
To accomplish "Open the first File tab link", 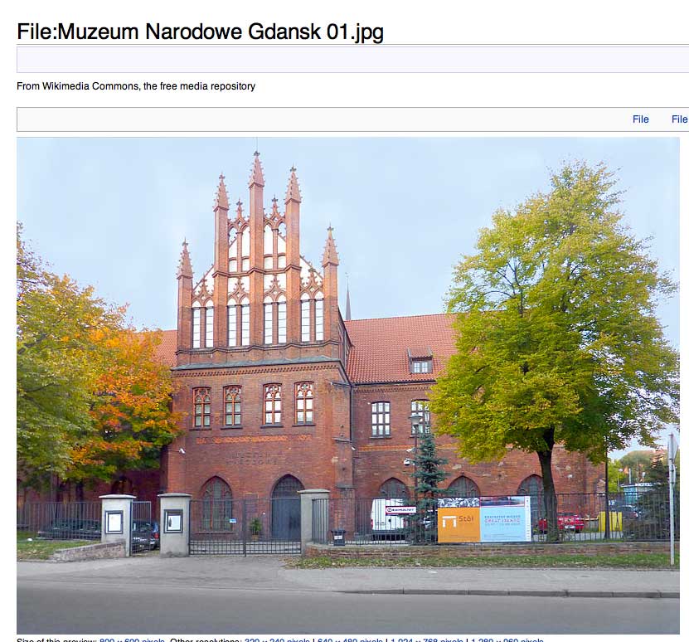I will [x=640, y=119].
